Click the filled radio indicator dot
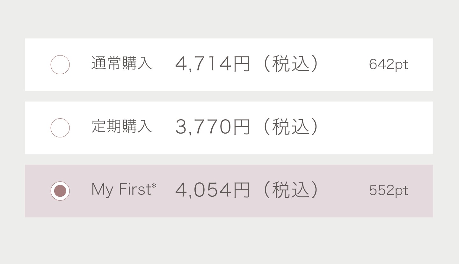This screenshot has width=459, height=264. (60, 190)
